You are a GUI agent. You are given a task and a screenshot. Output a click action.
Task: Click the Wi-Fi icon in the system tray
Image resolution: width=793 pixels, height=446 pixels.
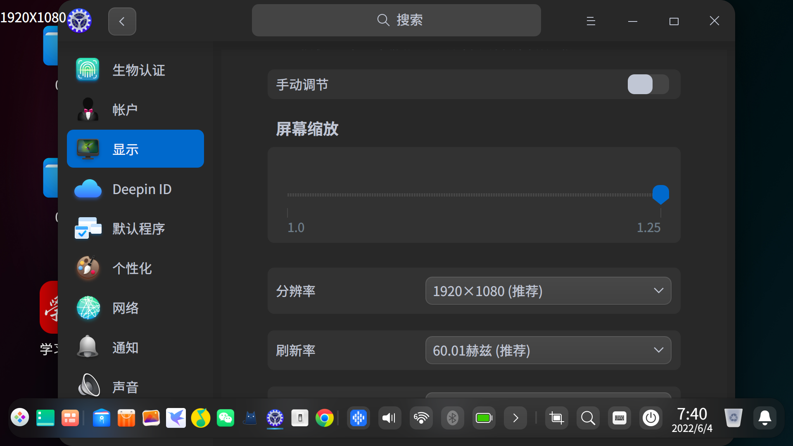point(421,418)
